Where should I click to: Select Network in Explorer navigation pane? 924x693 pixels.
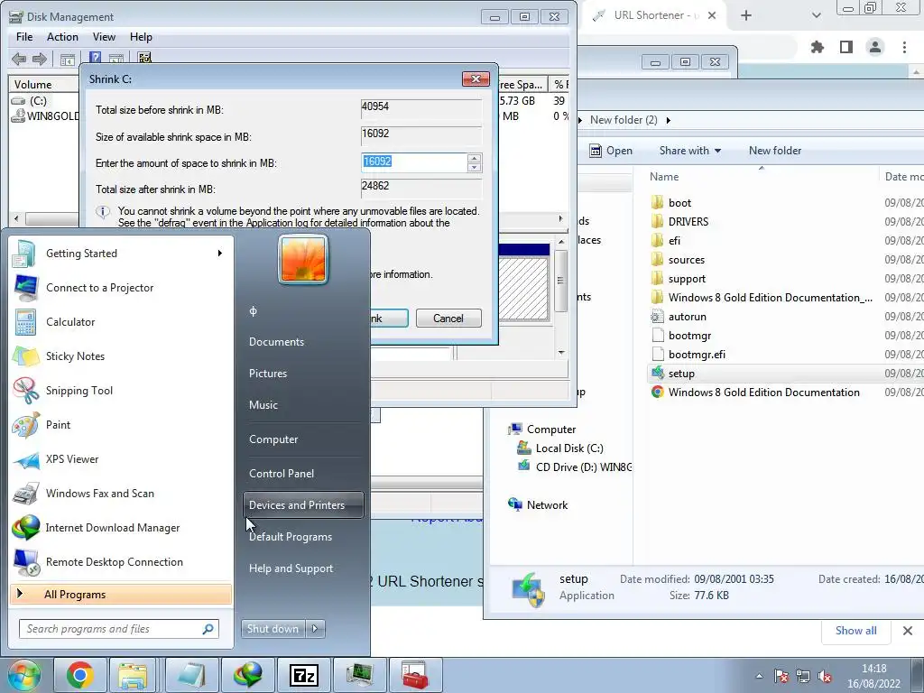tap(547, 505)
